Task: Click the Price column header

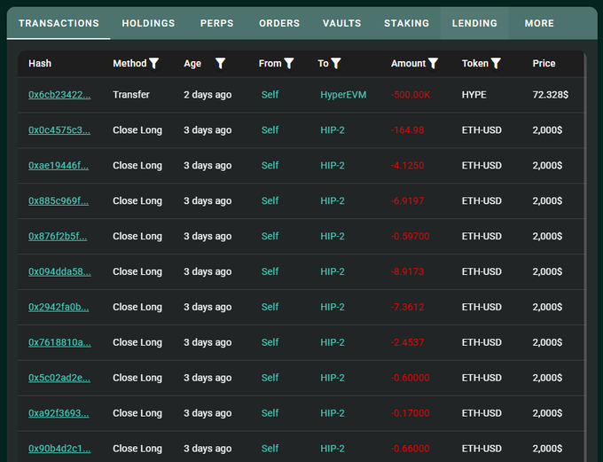Action: pyautogui.click(x=544, y=63)
